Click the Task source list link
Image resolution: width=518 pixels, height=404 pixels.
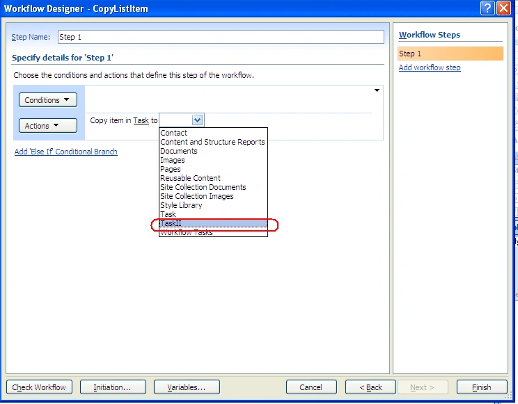[x=141, y=120]
